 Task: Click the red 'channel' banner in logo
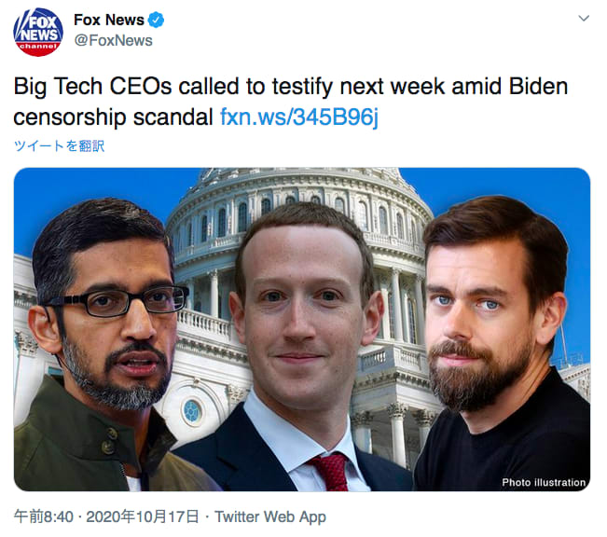(x=38, y=47)
